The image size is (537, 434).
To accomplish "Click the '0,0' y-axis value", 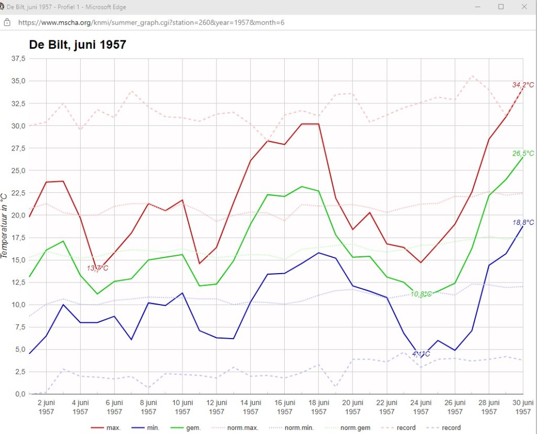I will pos(20,394).
